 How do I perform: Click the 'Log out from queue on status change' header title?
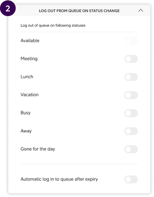point(79,11)
